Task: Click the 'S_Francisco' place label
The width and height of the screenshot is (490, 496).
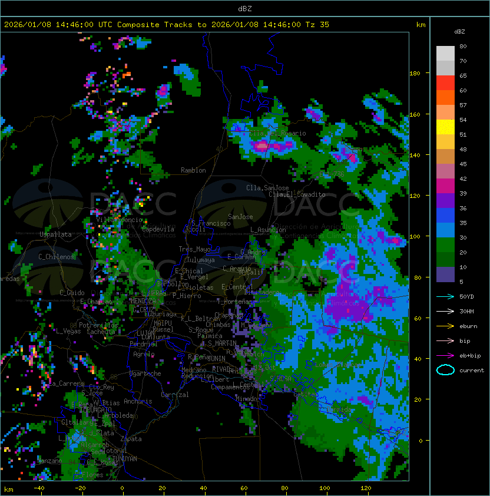Action: click(x=211, y=223)
